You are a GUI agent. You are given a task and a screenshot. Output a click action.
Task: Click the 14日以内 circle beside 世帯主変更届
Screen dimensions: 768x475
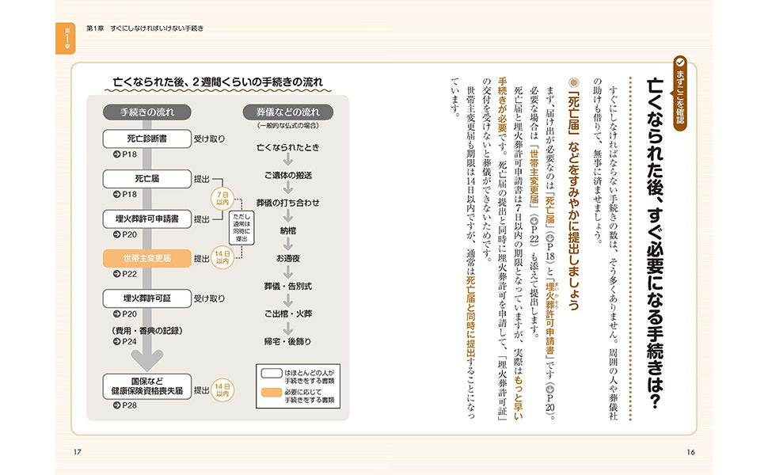pos(222,257)
